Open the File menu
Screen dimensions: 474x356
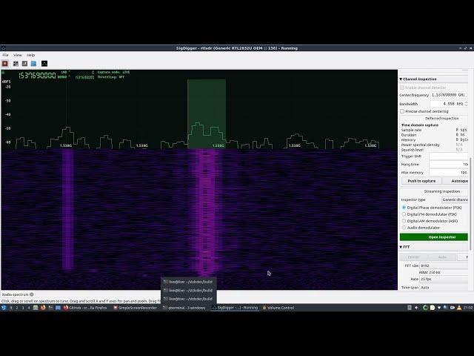[5, 55]
